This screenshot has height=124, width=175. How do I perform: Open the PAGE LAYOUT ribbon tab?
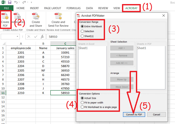tap(53, 8)
